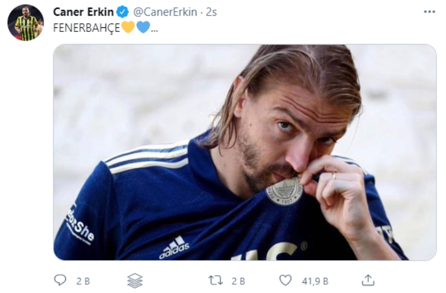Click the 2 B reply count
Screen dimensions: 446x293
click(x=83, y=281)
